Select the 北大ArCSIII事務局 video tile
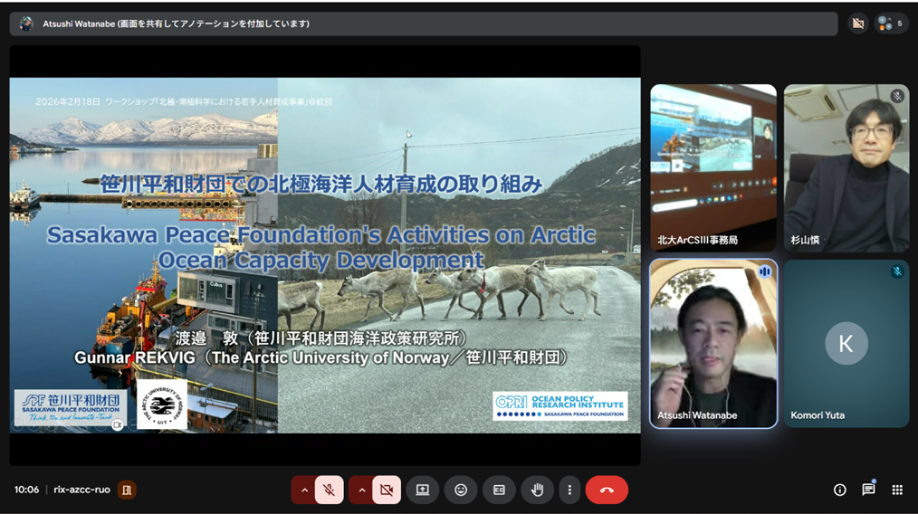The width and height of the screenshot is (918, 514). (x=713, y=167)
